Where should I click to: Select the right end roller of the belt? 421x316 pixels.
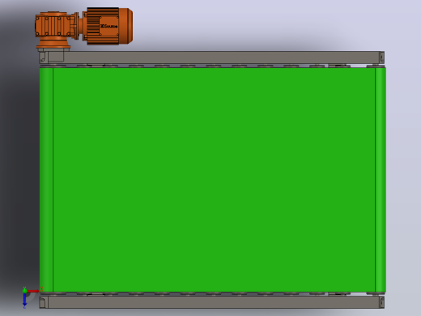click(x=381, y=180)
